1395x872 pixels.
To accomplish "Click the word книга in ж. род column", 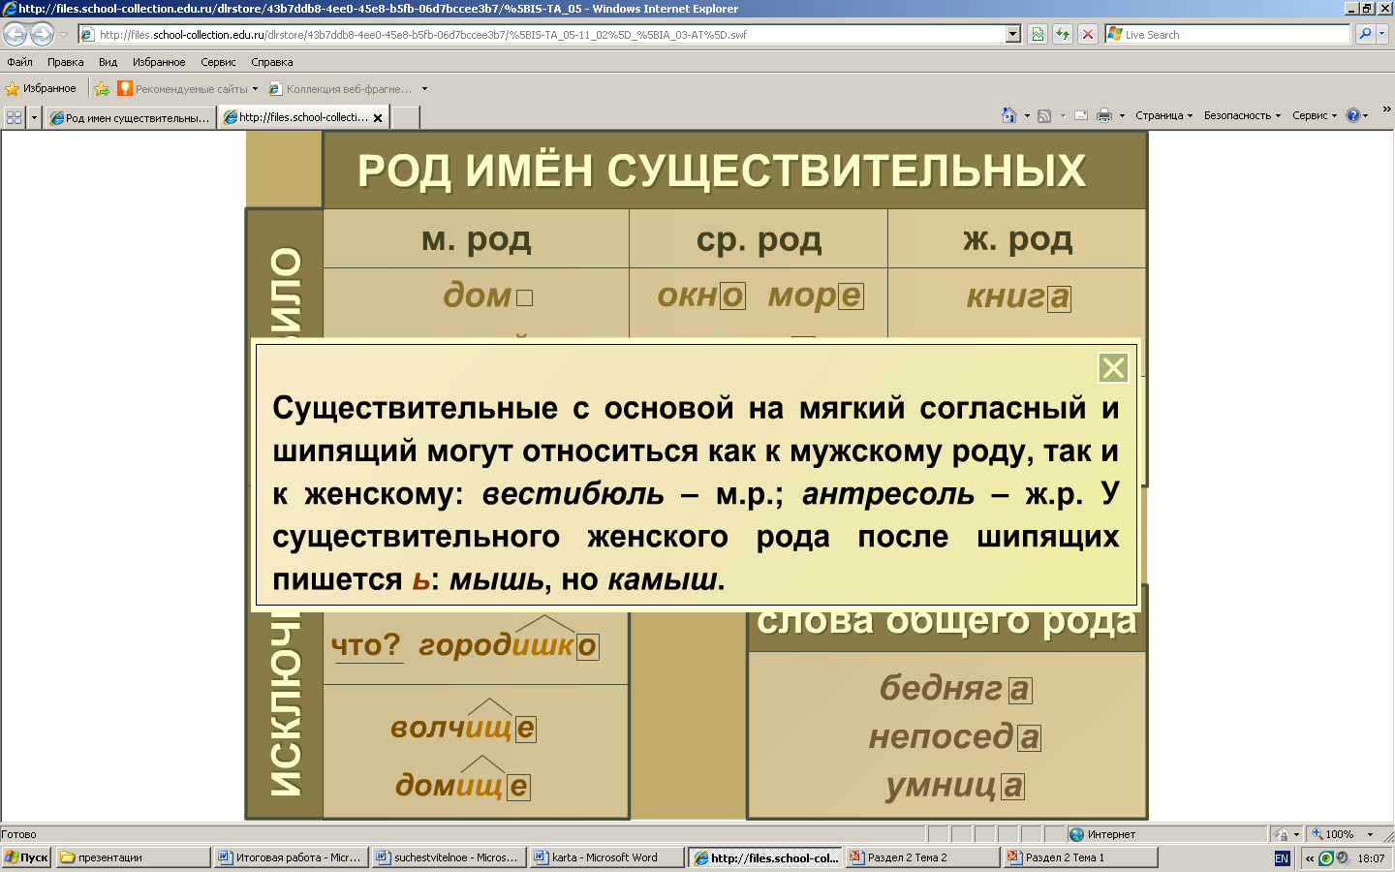I will (1018, 296).
